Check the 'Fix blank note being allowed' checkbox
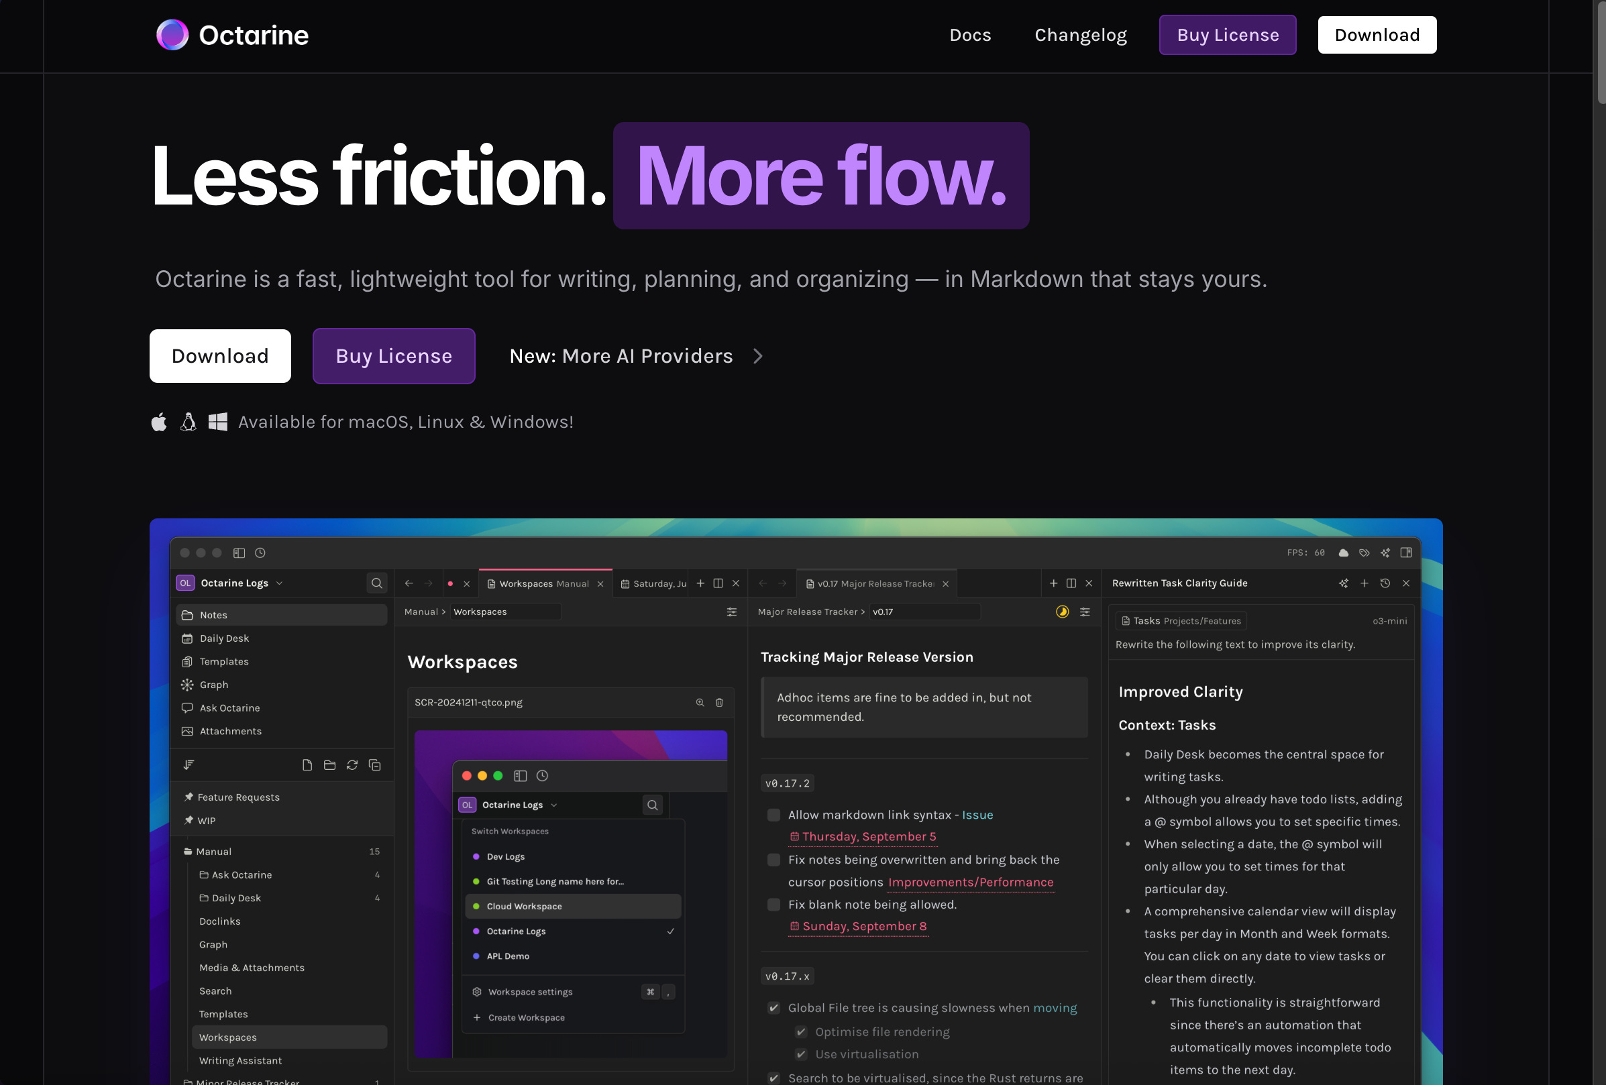 pyautogui.click(x=773, y=904)
